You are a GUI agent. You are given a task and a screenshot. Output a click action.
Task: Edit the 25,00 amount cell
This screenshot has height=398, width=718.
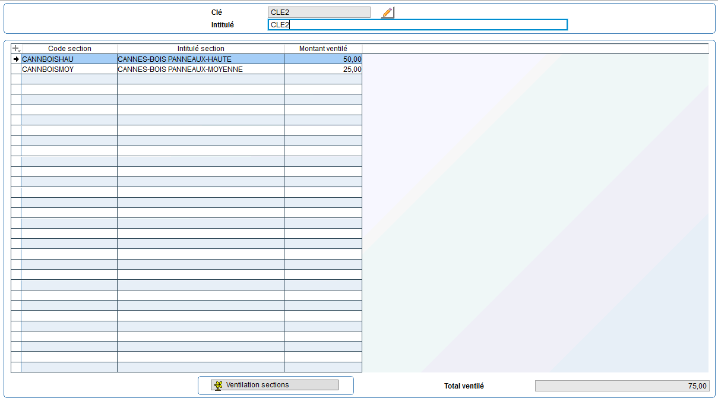point(323,70)
